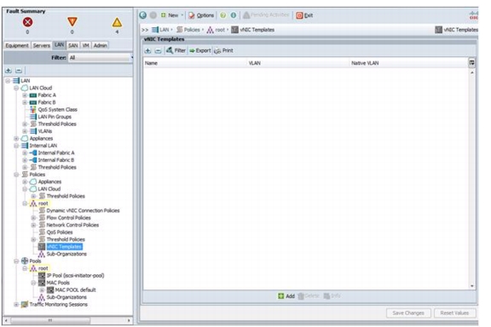491x327 pixels.
Task: Click table scrollbar down arrow
Action: point(472,285)
